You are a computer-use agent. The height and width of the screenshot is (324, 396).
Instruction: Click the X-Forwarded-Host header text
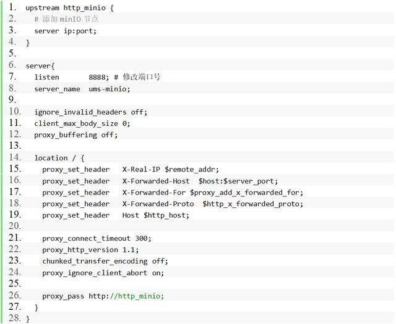(x=156, y=181)
